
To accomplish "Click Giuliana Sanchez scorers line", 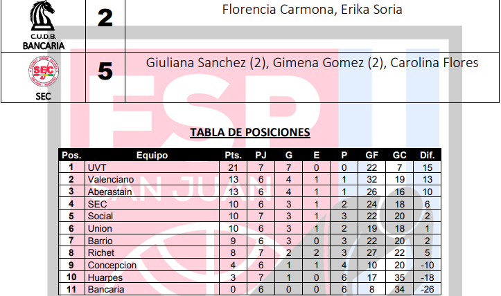I will coord(312,62).
